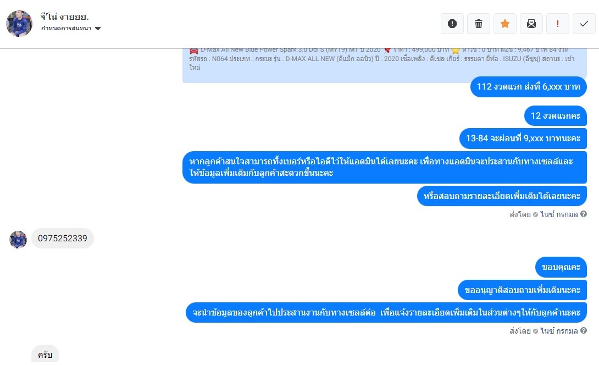Select the 0975252339 phone number message

[62, 239]
